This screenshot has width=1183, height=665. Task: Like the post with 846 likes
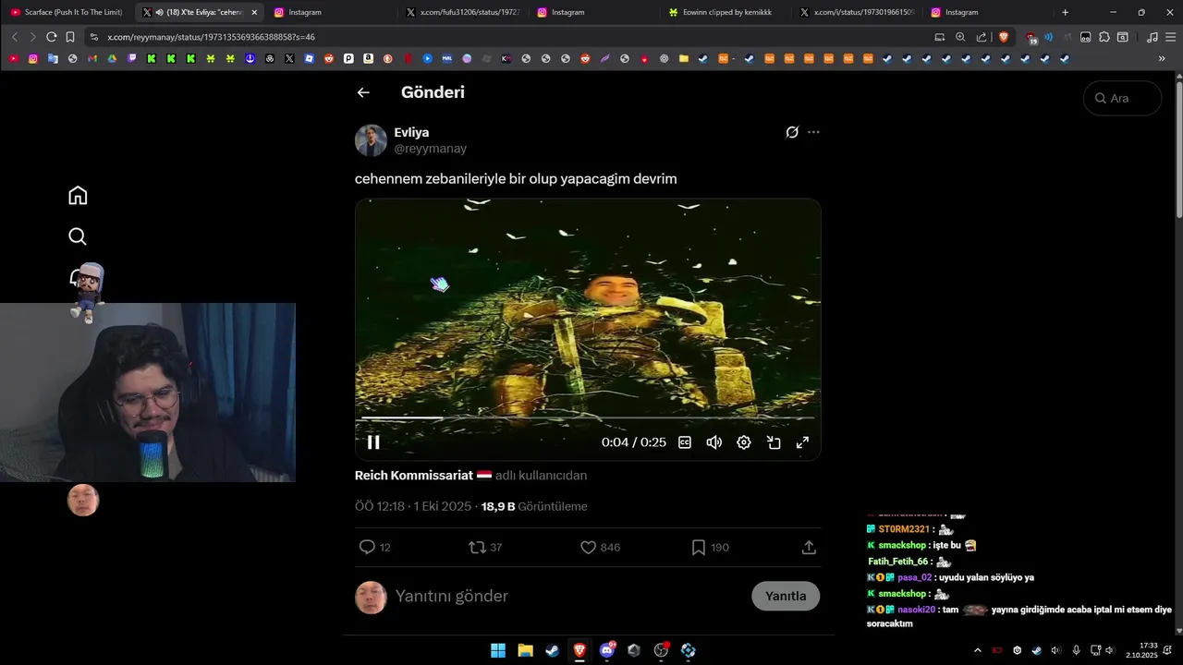coord(588,548)
